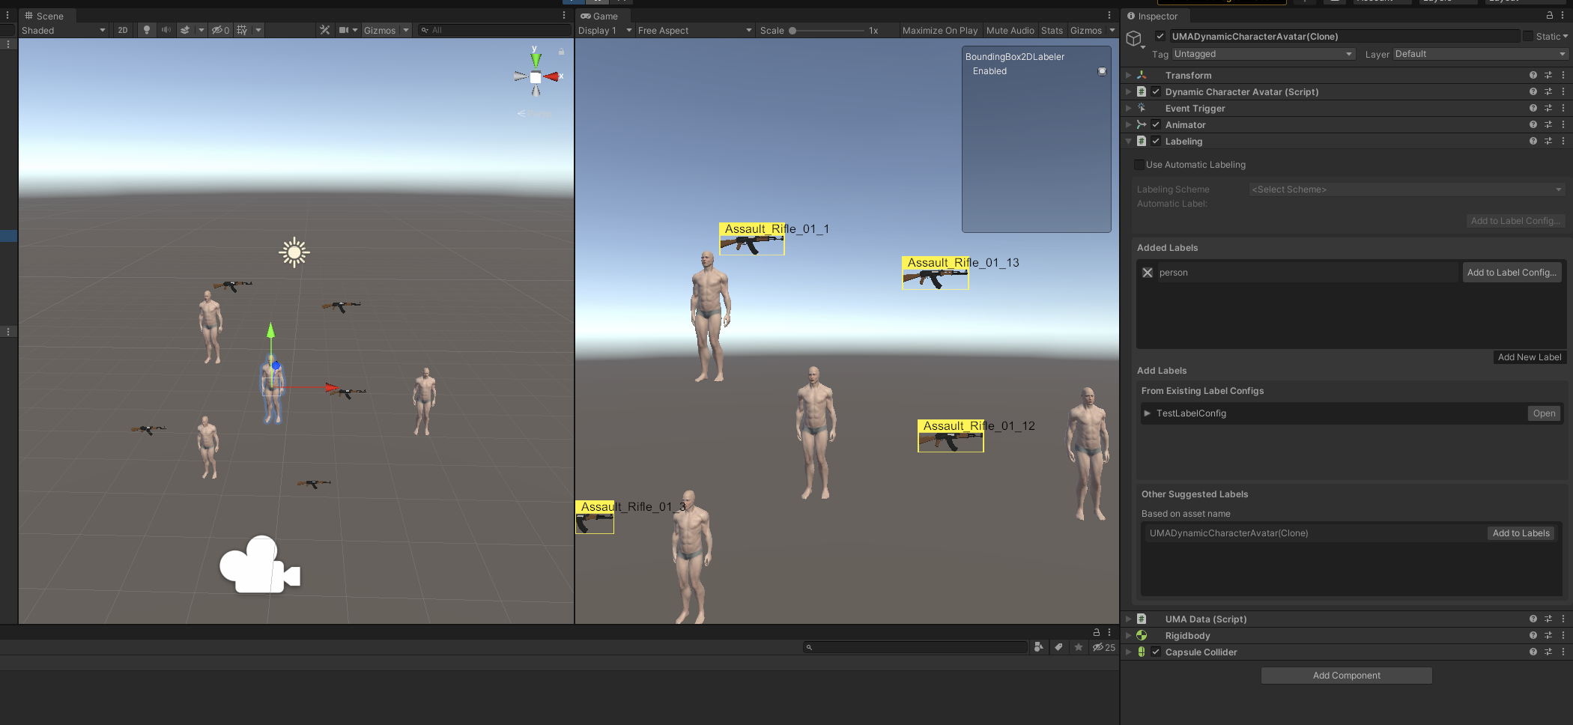The height and width of the screenshot is (725, 1573).
Task: Toggle 2D view mode in Scene toolbar
Action: click(122, 30)
